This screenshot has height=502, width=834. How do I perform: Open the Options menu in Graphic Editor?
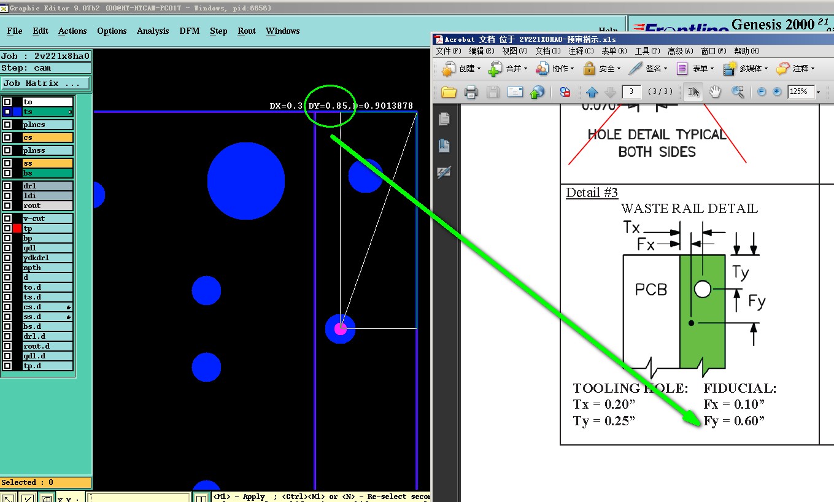click(x=112, y=31)
